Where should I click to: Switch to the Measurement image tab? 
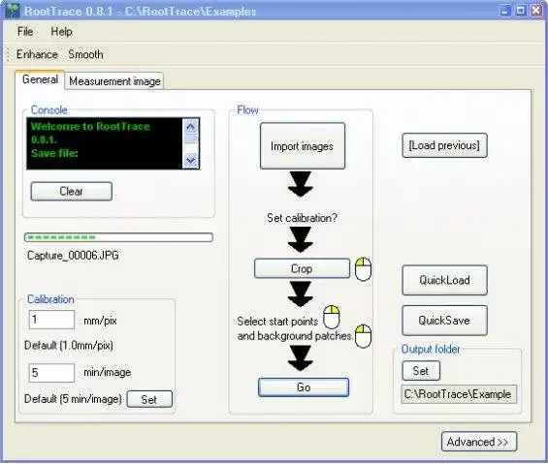(x=114, y=81)
